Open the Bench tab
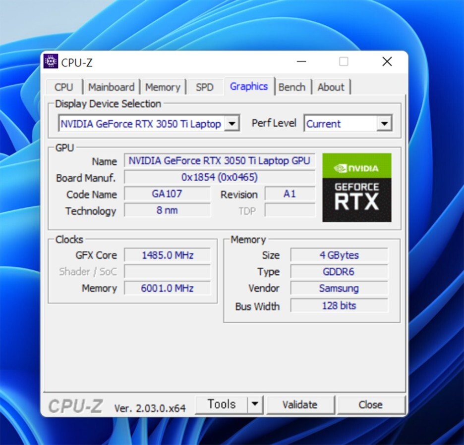The width and height of the screenshot is (464, 445). point(292,87)
